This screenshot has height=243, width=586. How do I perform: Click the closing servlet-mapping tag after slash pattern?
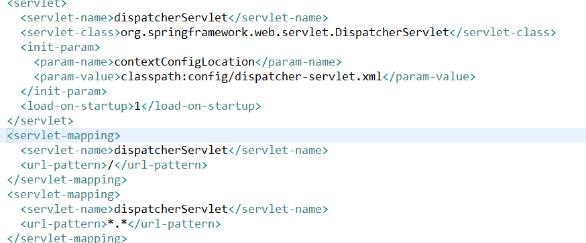[67, 180]
